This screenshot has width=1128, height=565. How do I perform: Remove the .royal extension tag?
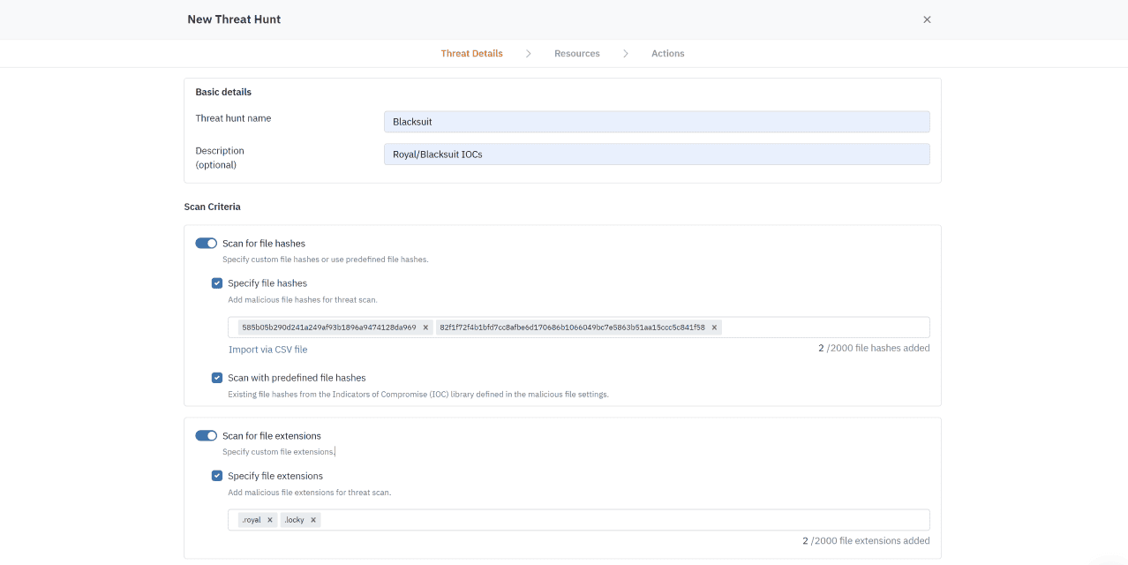pos(270,520)
